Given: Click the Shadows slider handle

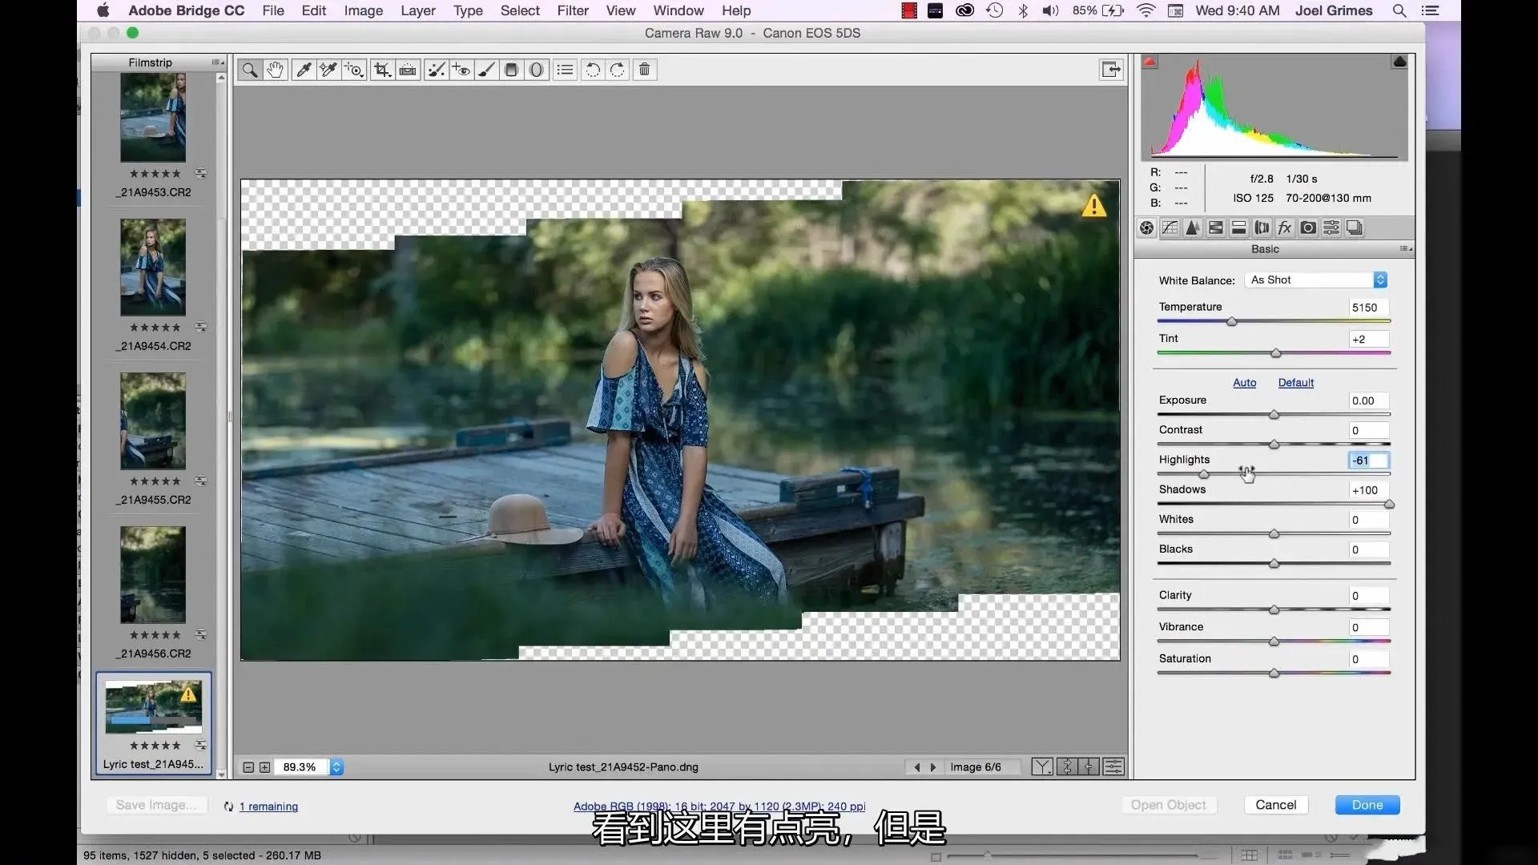Looking at the screenshot, I should [x=1389, y=505].
